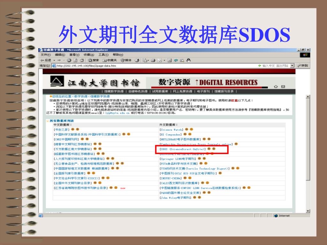Open the 帮助(H) menu

(x=118, y=55)
